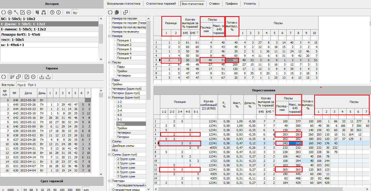Open the Статистика тиражей tab
Viewport: 371px width, 191px height.
tap(161, 4)
